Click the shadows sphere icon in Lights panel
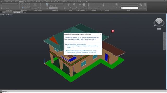 tap(74, 4)
